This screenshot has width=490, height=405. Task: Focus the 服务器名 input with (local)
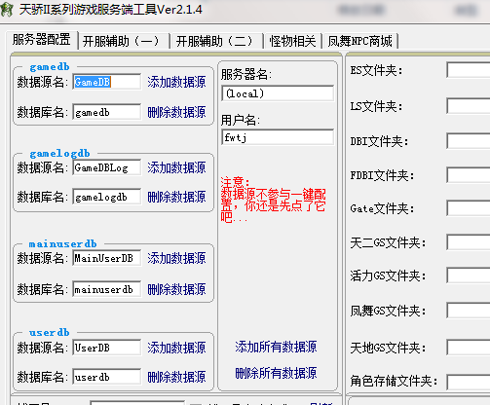pos(278,93)
